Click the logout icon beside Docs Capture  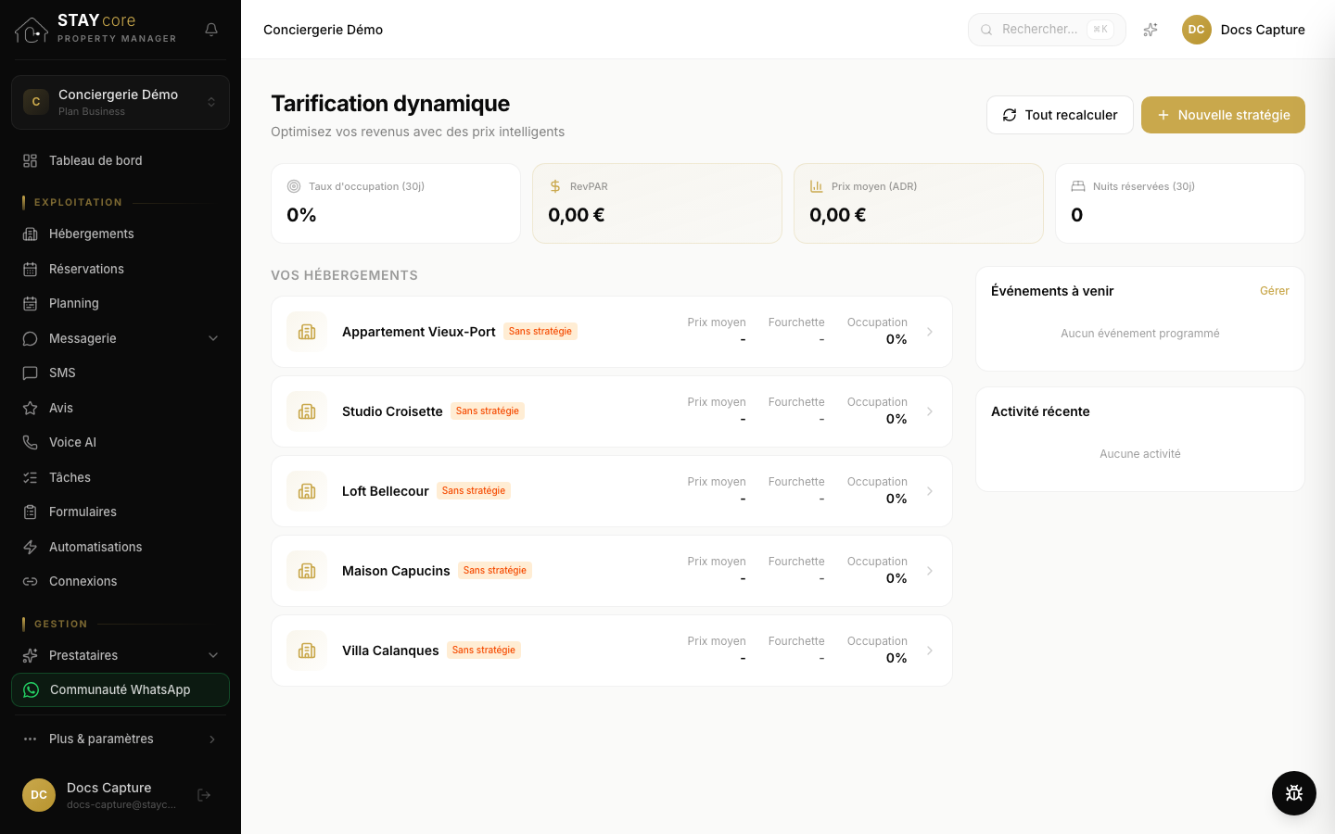(x=204, y=795)
